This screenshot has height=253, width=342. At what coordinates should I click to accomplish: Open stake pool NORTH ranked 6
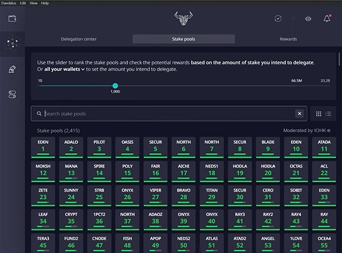tap(184, 147)
